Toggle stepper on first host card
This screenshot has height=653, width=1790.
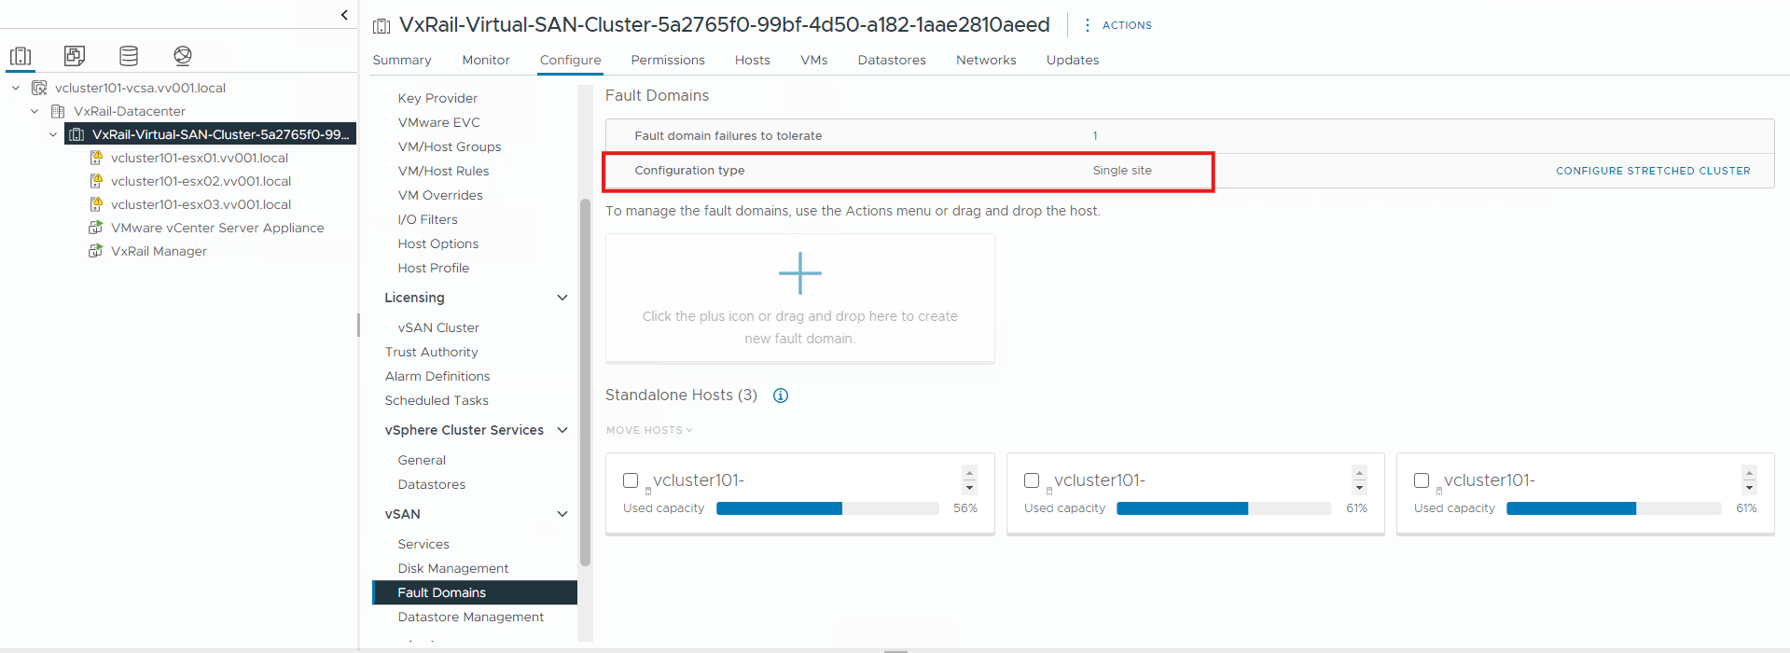969,480
